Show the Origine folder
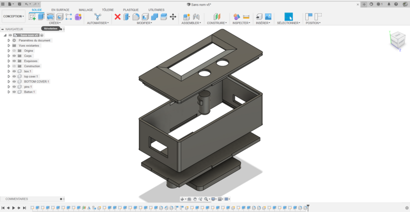 coord(14,51)
